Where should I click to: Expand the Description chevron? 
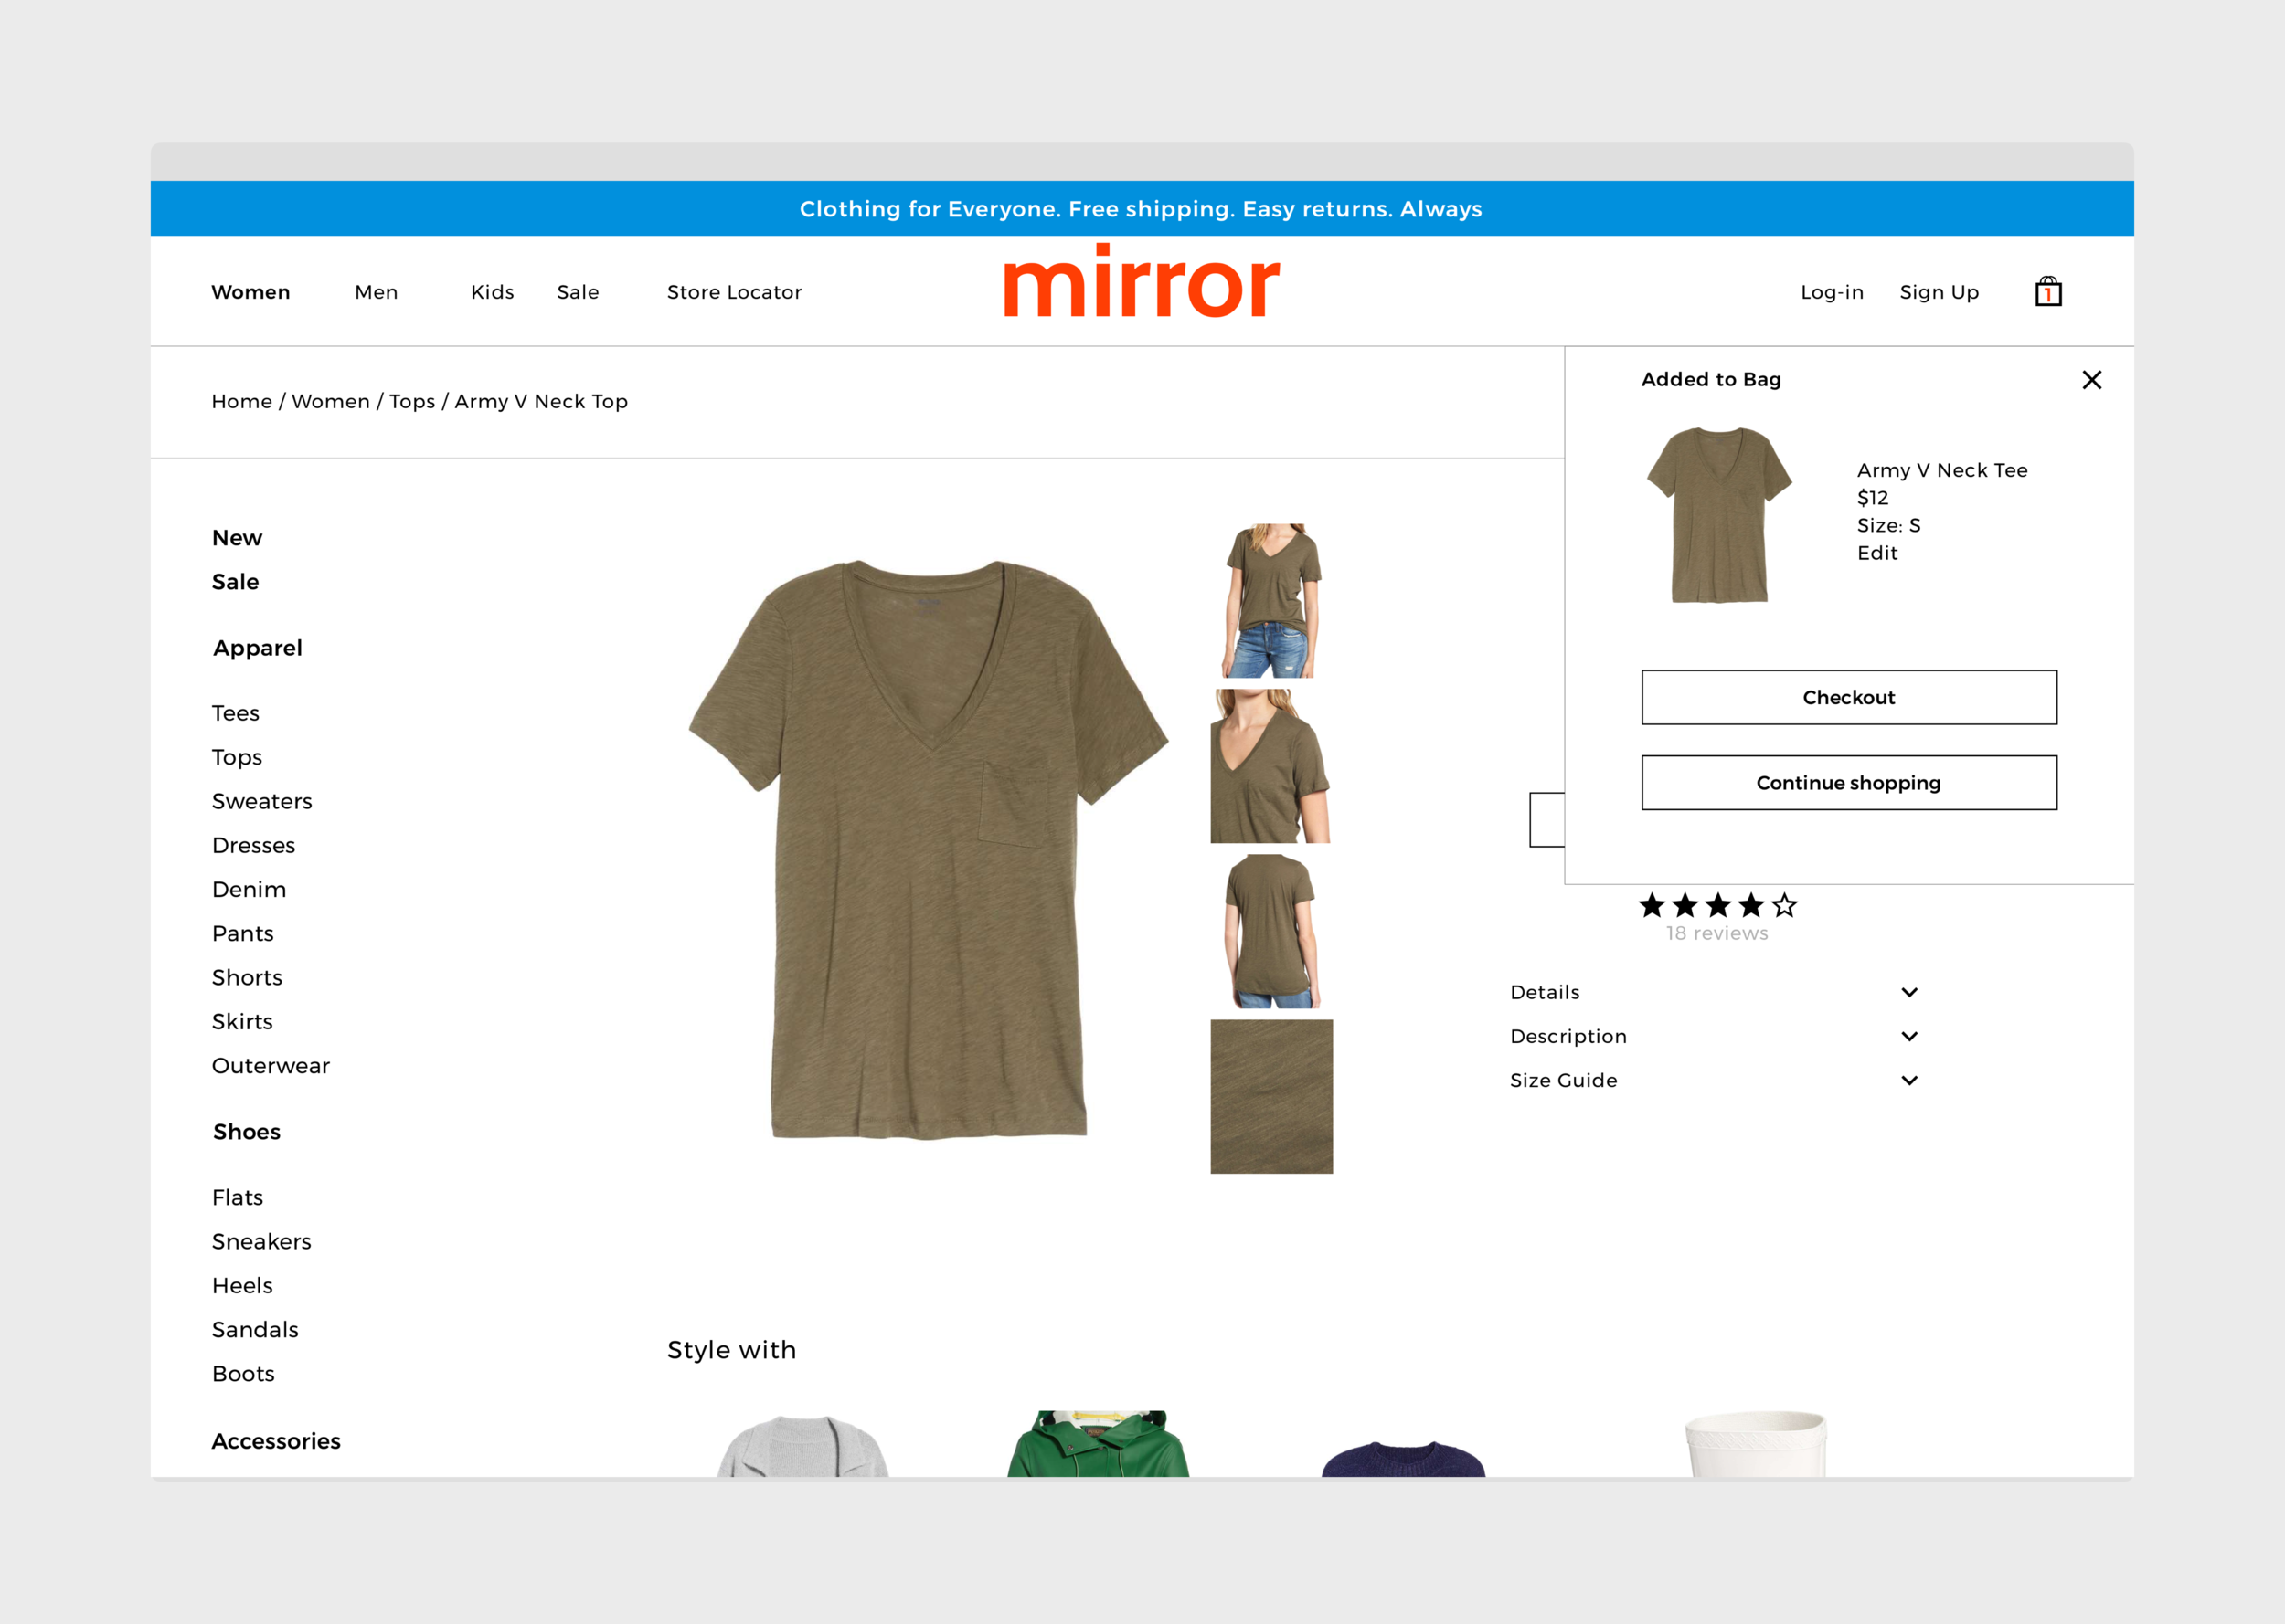tap(1908, 1036)
